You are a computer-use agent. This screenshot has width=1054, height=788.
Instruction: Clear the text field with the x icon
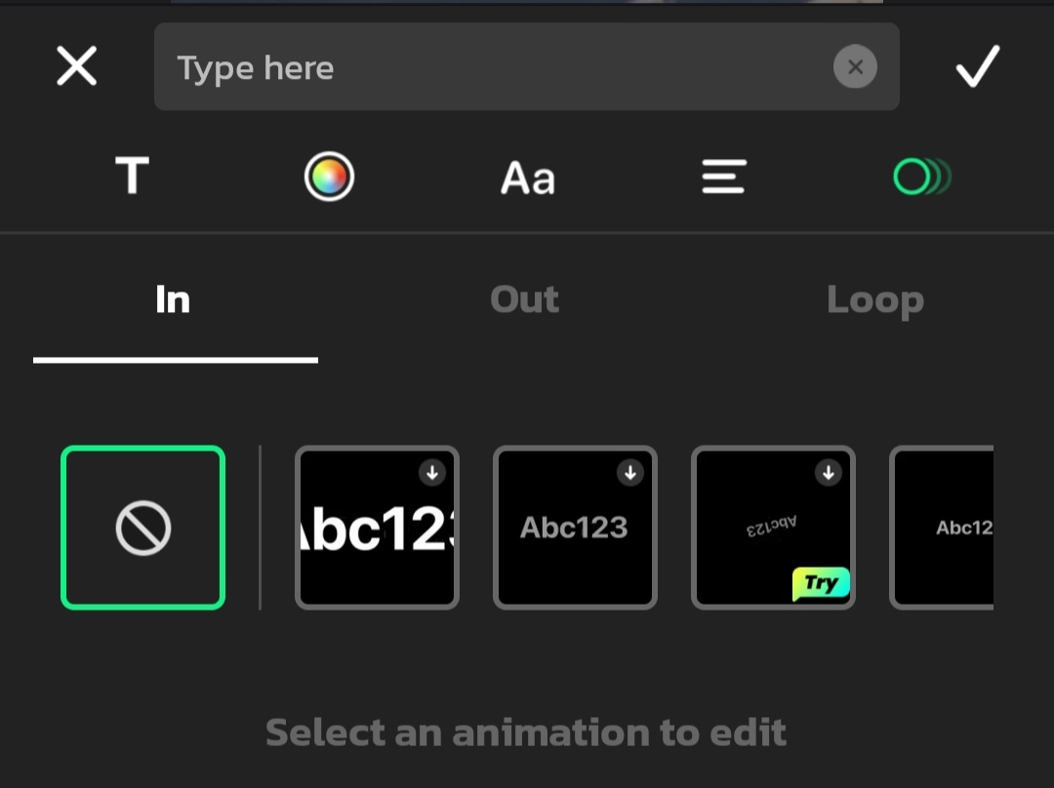855,66
